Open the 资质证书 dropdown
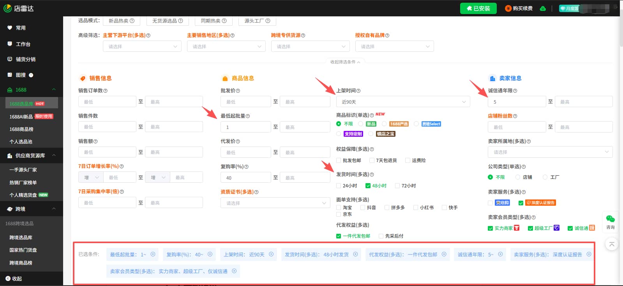Viewport: 623px width, 286px height. [x=275, y=203]
